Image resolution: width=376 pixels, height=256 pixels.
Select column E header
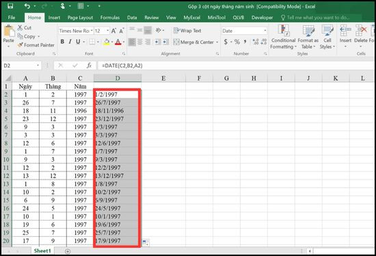(x=163, y=78)
